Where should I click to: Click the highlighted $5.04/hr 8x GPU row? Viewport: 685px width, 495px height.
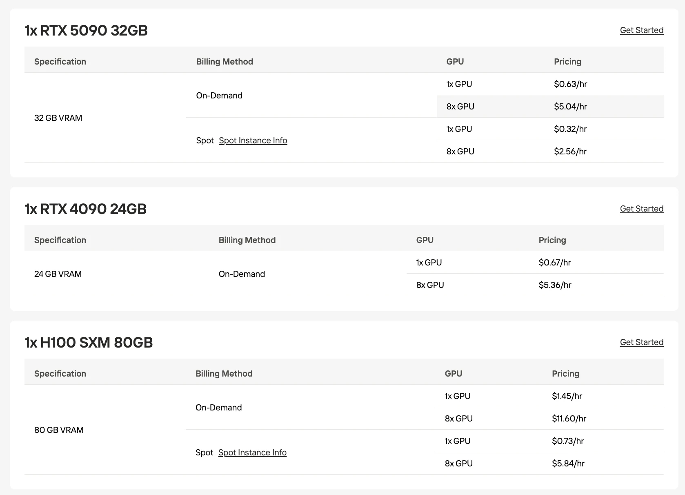[x=550, y=107]
